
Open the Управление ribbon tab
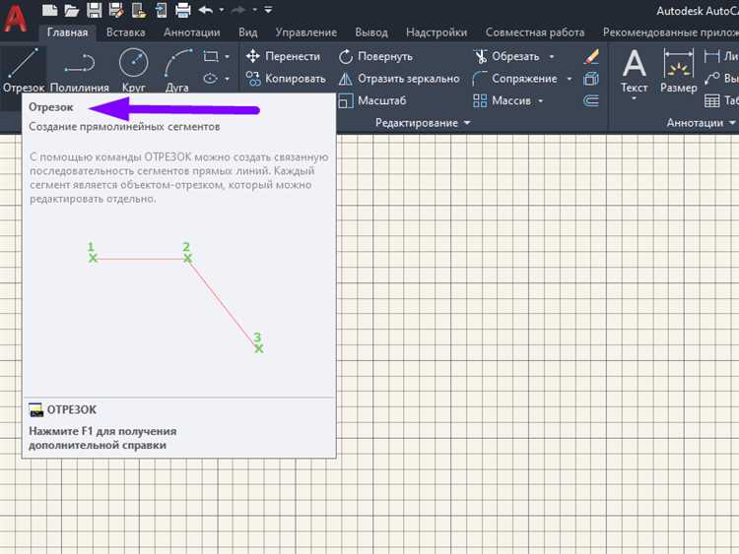pyautogui.click(x=305, y=32)
